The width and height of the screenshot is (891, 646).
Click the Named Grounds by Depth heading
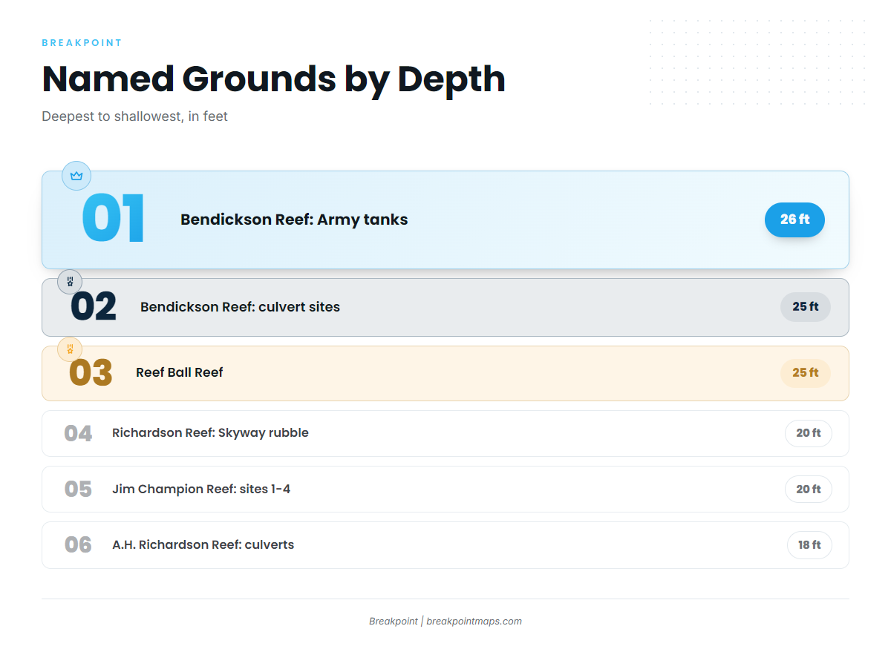click(x=273, y=79)
